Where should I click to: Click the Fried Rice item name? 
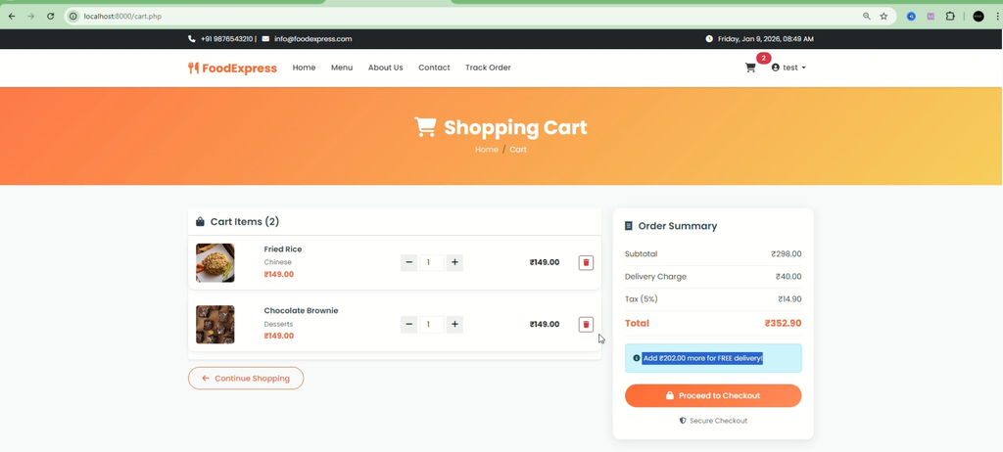283,249
